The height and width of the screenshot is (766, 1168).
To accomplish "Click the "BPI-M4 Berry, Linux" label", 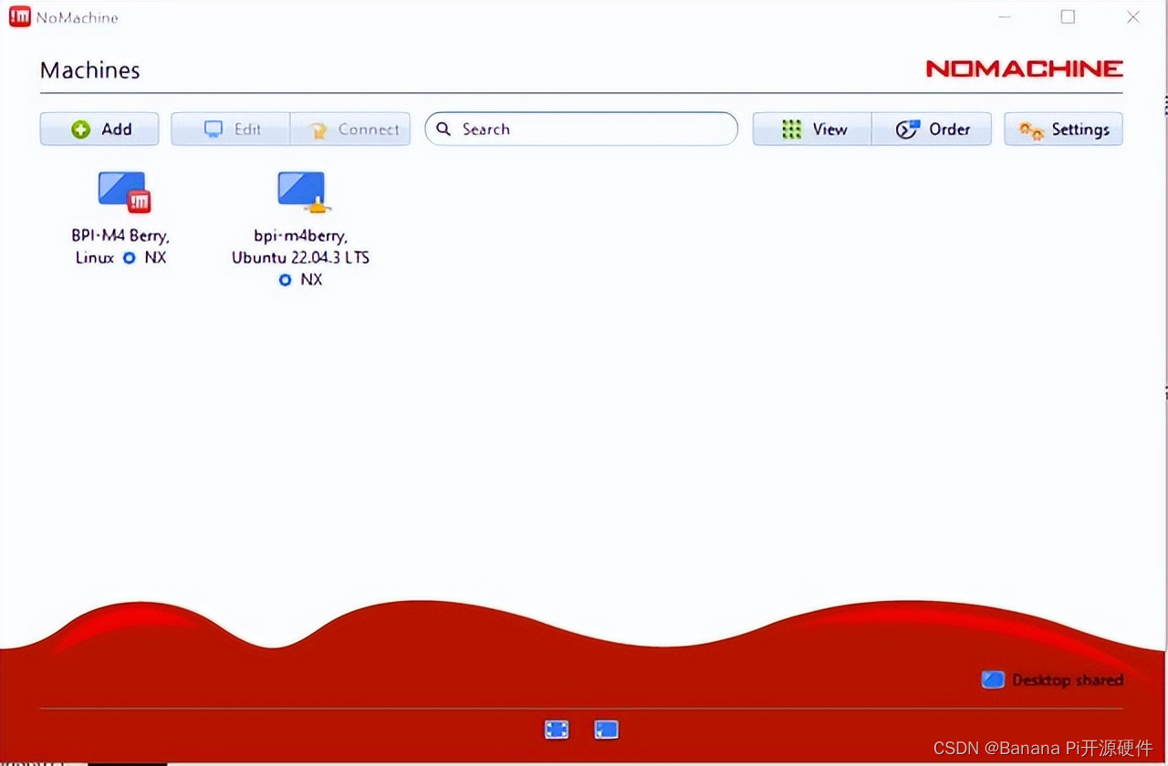I will click(120, 246).
